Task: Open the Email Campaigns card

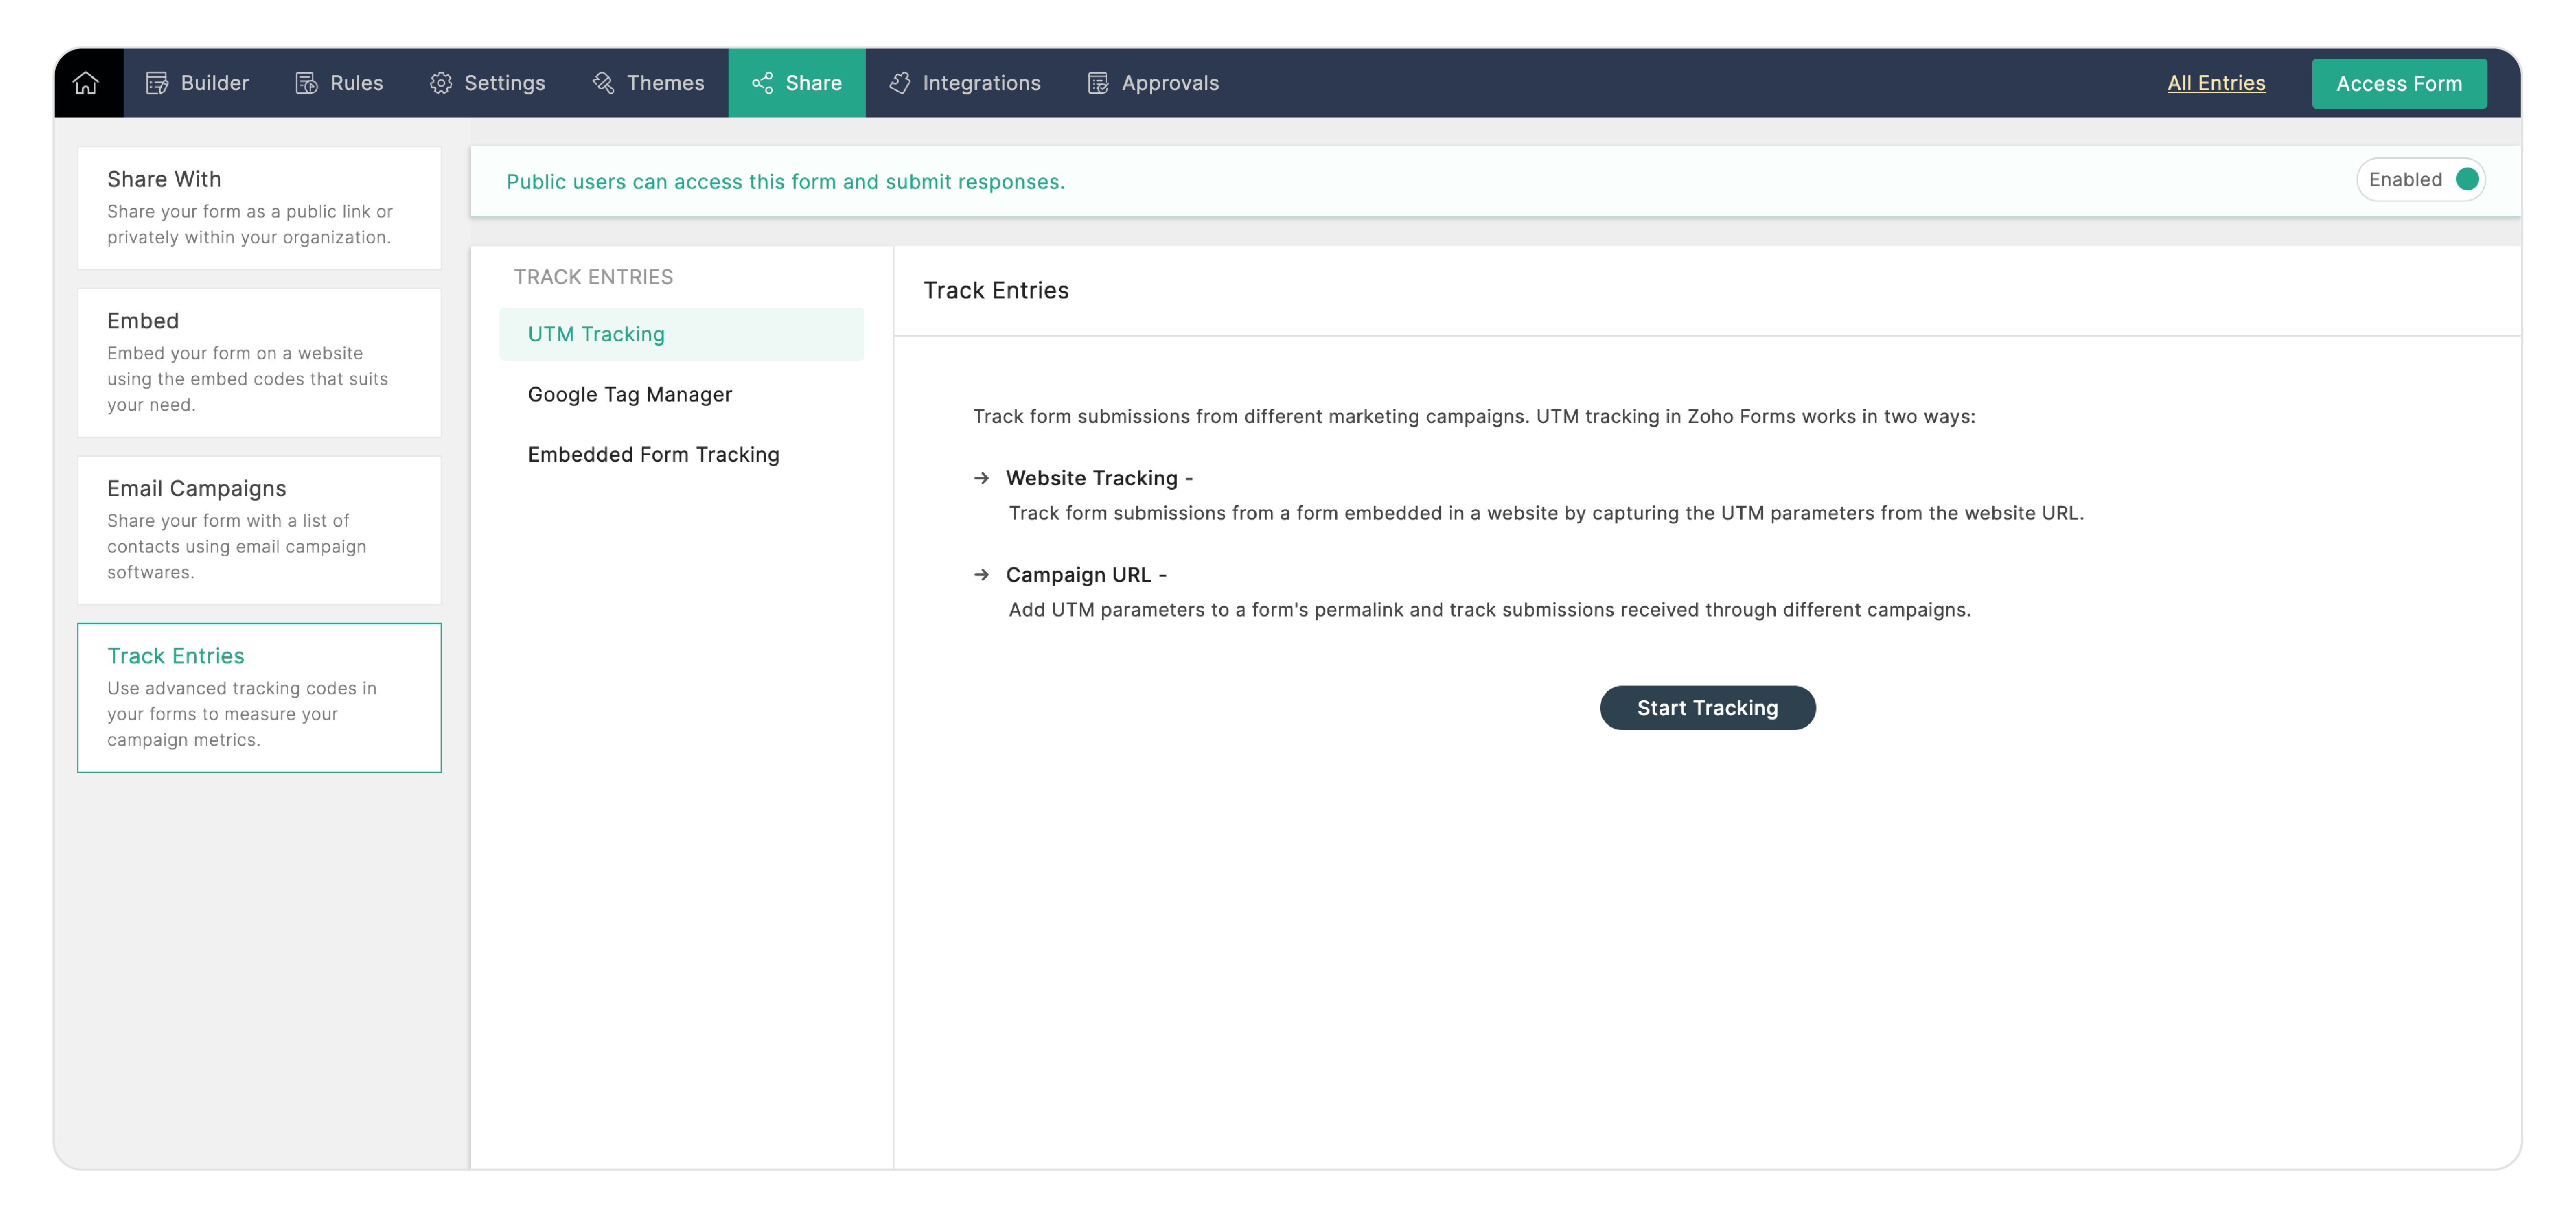Action: [259, 529]
